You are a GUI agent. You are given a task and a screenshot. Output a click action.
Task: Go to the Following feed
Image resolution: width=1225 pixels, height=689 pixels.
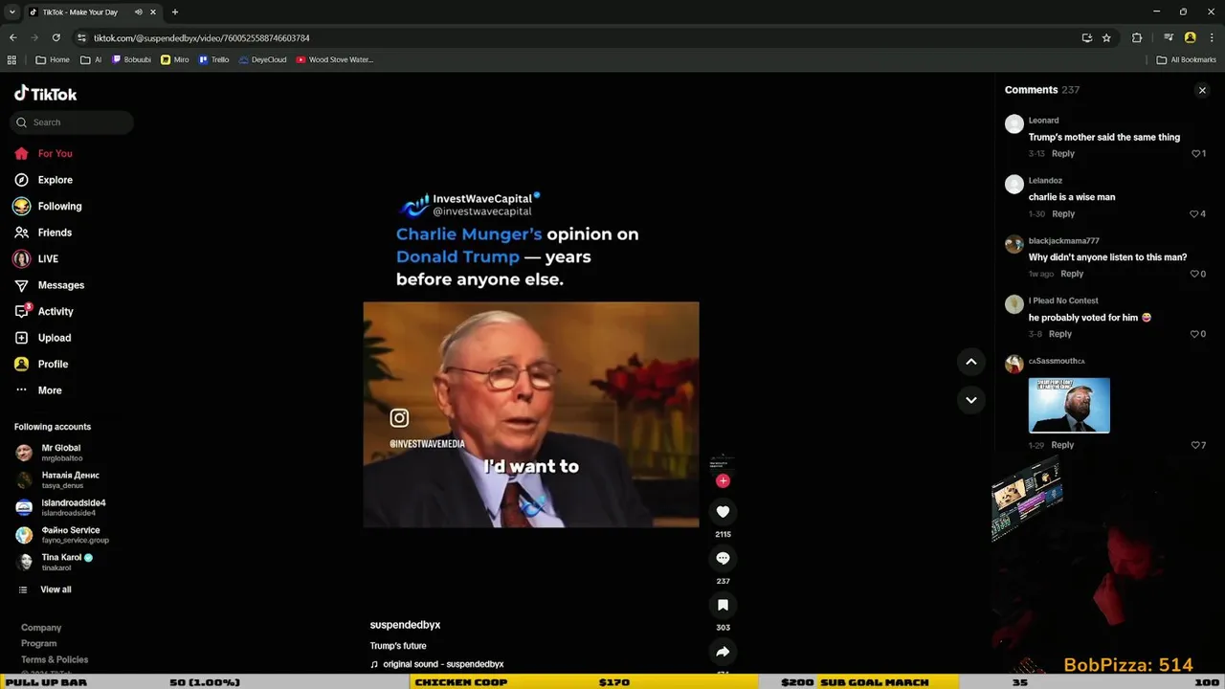[x=48, y=206]
